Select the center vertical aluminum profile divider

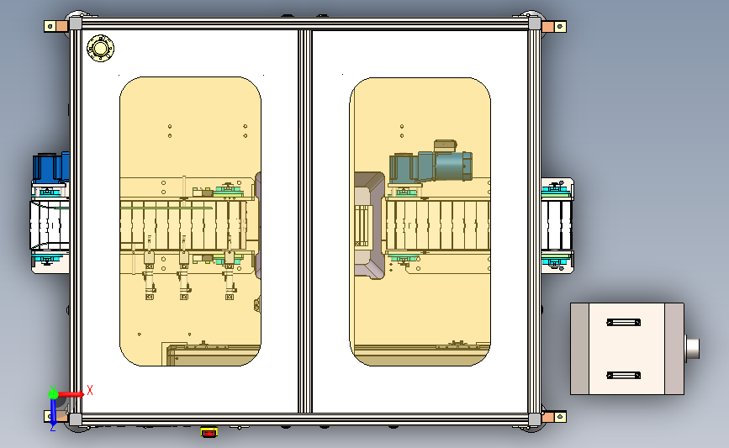pos(305,221)
